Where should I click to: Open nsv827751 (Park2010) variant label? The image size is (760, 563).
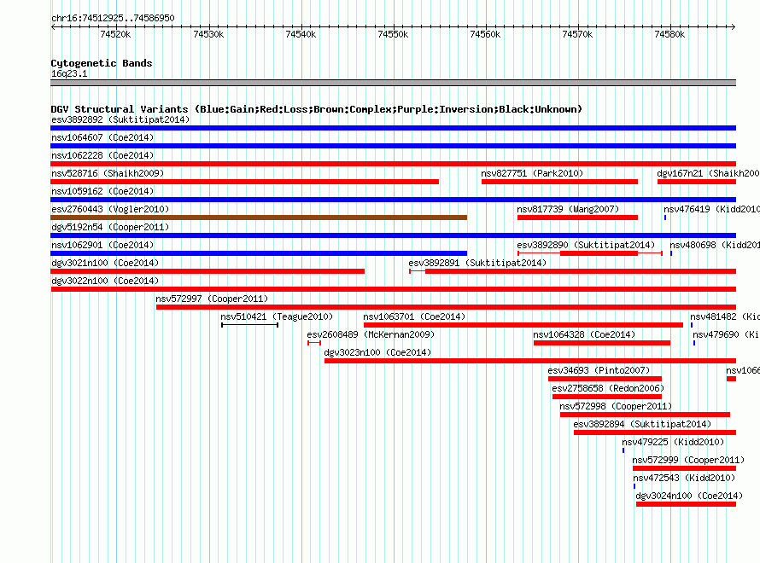tap(532, 173)
